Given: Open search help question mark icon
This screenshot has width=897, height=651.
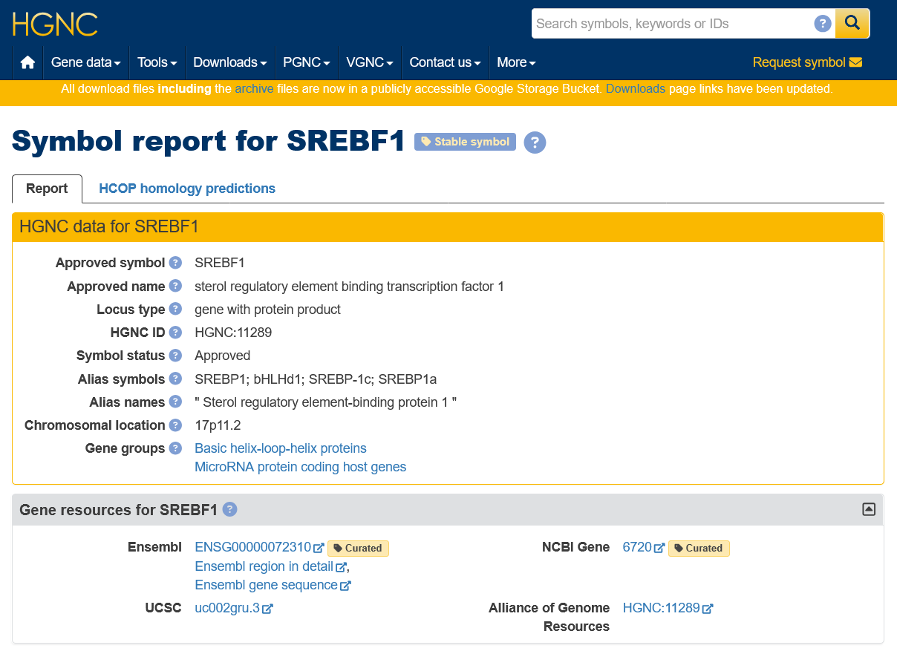Looking at the screenshot, I should 822,24.
